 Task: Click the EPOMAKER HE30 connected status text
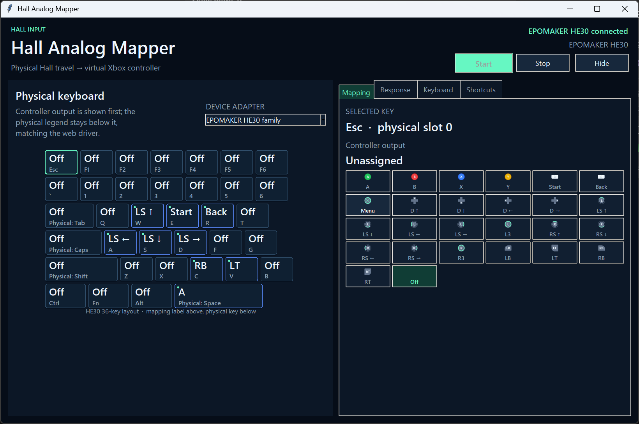click(578, 31)
